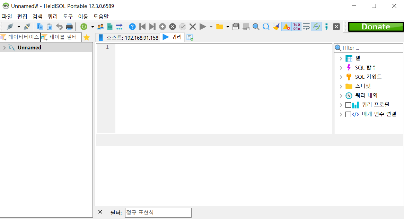Close the filter panel X at the bottom
The height and width of the screenshot is (219, 404).
coord(100,212)
